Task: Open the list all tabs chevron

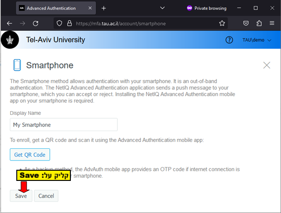Action: pyautogui.click(x=162, y=8)
